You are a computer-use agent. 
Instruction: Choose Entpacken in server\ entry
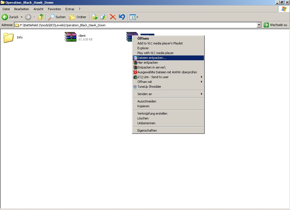(x=168, y=67)
